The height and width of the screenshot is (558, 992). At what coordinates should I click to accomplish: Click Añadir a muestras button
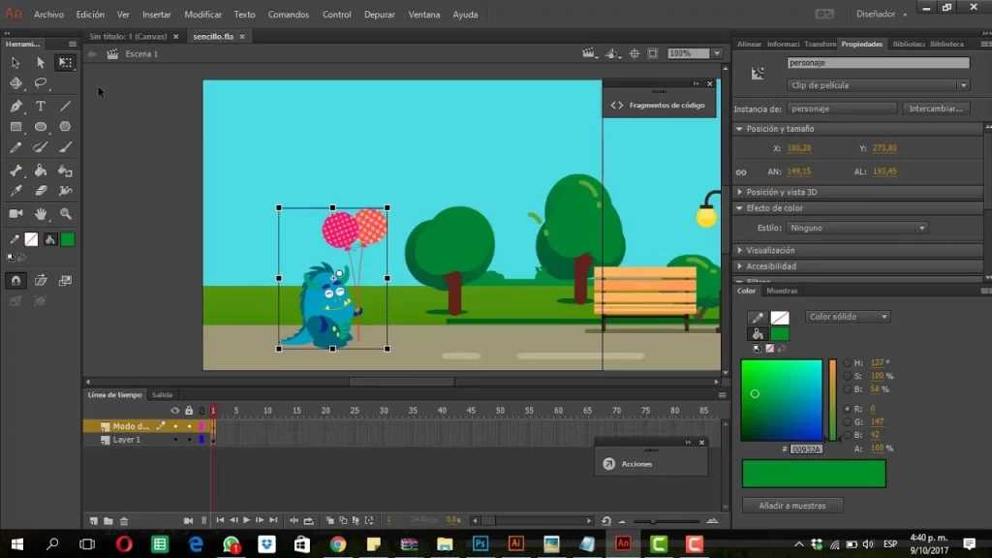(x=792, y=506)
